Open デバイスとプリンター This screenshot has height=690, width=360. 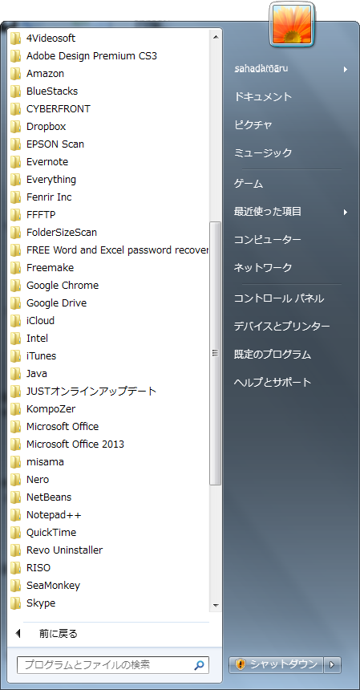(281, 326)
